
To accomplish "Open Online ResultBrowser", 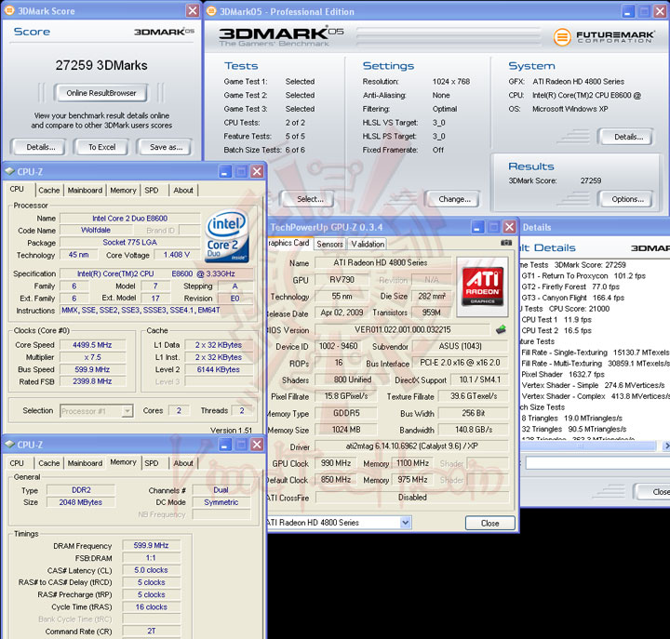I will (x=101, y=93).
